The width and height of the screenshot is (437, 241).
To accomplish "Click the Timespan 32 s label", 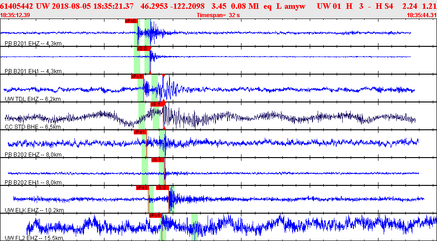I will [x=218, y=15].
